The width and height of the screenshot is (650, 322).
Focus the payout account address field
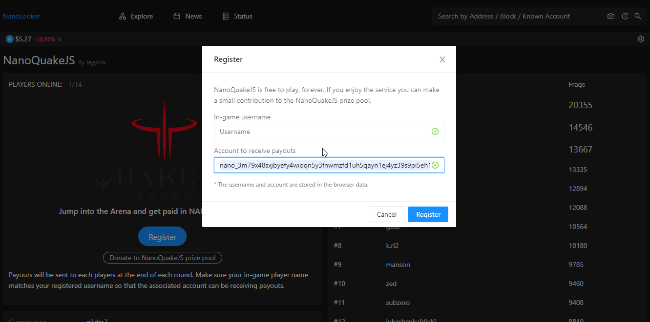(329, 165)
